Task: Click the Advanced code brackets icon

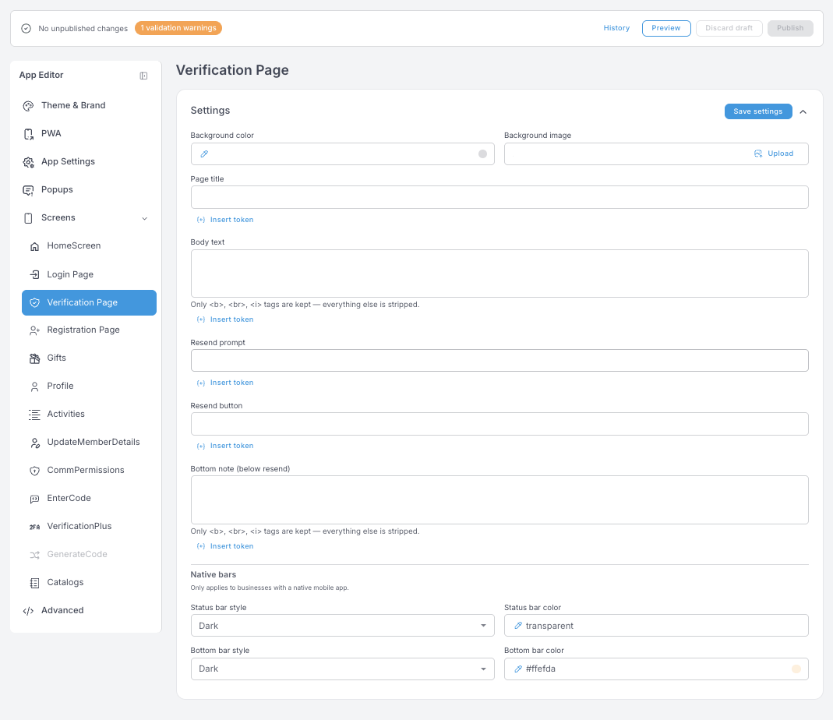Action: [28, 611]
